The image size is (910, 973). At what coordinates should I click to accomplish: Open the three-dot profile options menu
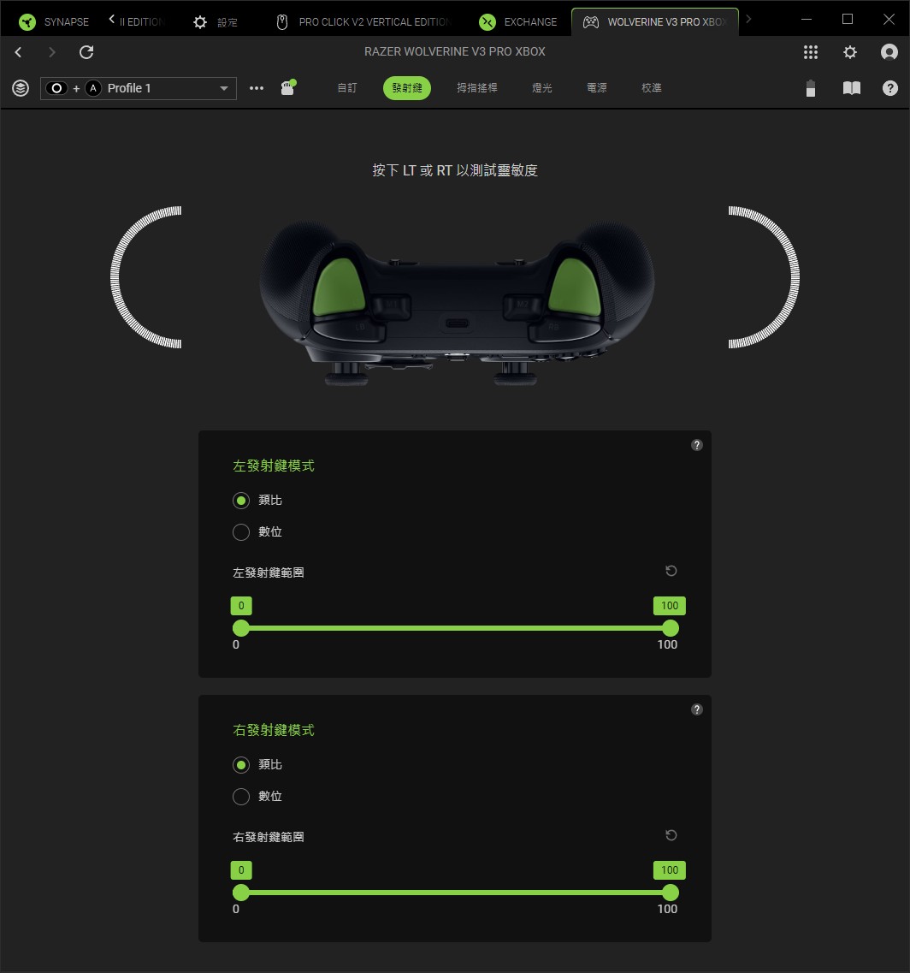(257, 88)
